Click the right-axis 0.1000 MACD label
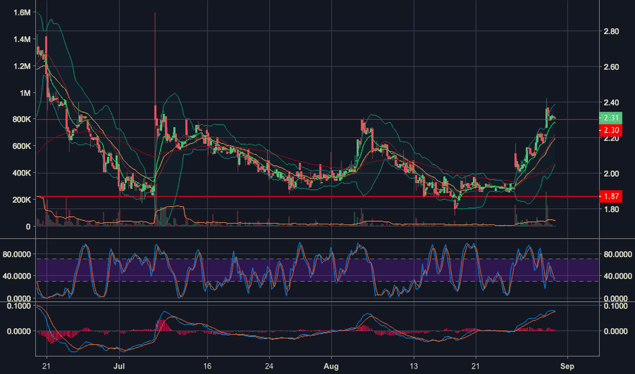The width and height of the screenshot is (635, 374). pyautogui.click(x=615, y=306)
